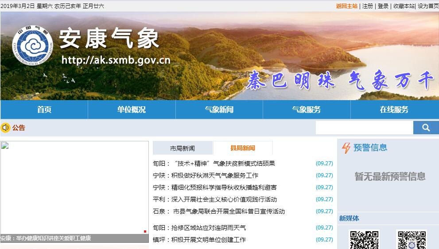The width and height of the screenshot is (439, 249).
Task: Click the 登录 link at top
Action: point(383,6)
